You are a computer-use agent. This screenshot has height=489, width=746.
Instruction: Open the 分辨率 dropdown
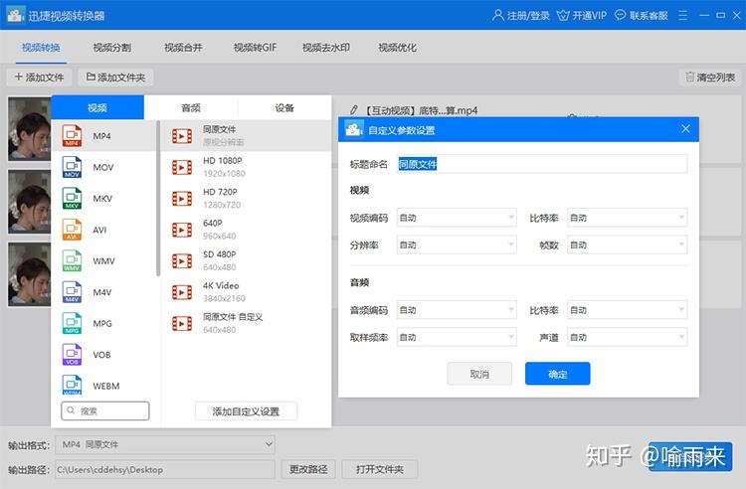coord(457,244)
